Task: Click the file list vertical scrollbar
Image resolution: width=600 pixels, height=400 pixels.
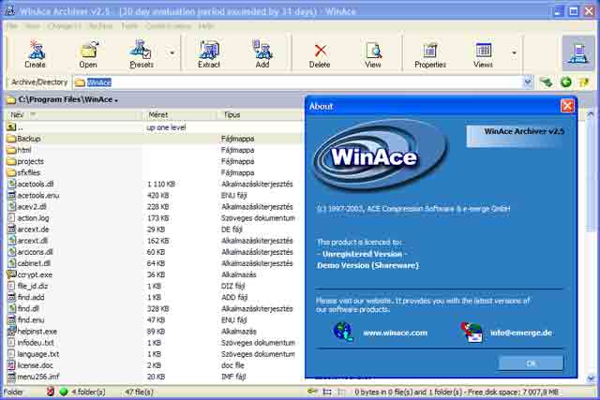Action: (591, 246)
